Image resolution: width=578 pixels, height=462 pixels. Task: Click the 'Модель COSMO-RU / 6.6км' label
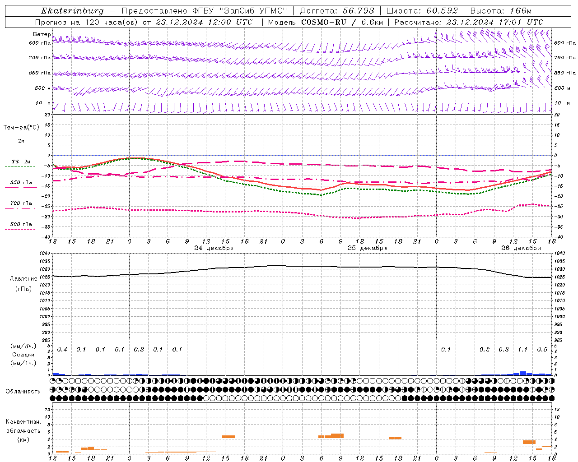click(x=325, y=22)
